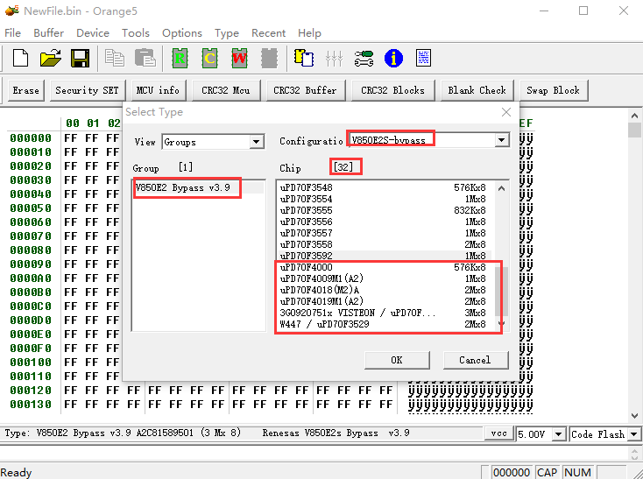This screenshot has width=643, height=479.
Task: Open the Recent menu
Action: [x=269, y=32]
